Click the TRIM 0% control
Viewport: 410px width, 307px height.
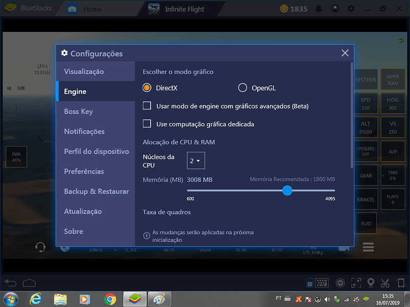pos(393,176)
